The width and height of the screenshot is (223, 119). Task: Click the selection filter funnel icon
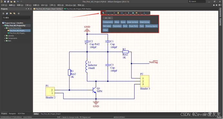pos(103,13)
